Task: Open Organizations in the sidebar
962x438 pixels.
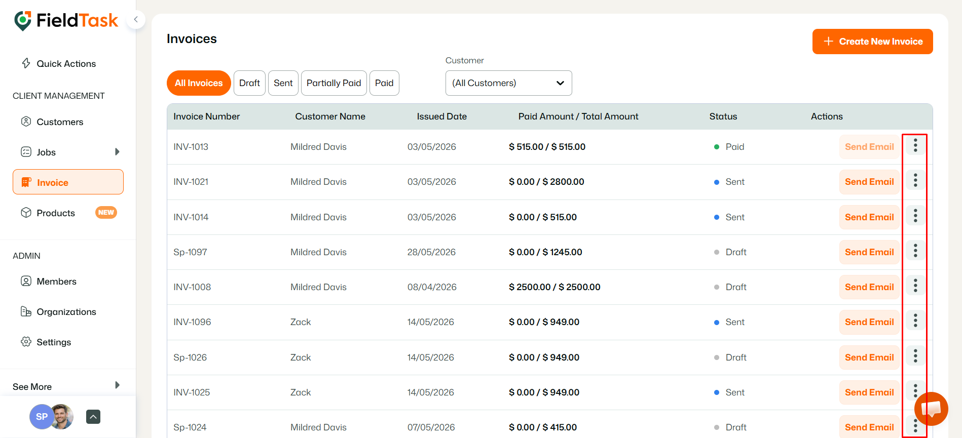Action: 66,312
